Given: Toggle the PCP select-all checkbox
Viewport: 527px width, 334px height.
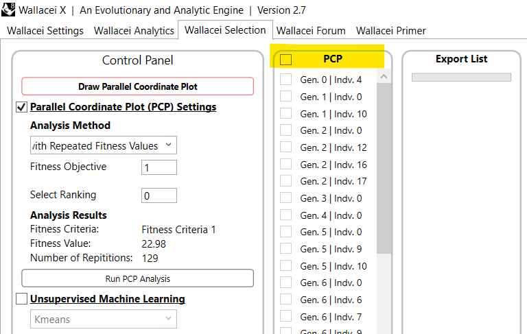Looking at the screenshot, I should [x=285, y=60].
